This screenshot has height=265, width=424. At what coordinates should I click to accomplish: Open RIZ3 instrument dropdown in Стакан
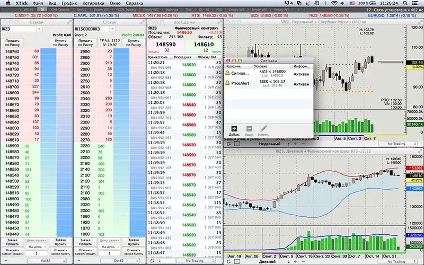pyautogui.click(x=39, y=29)
